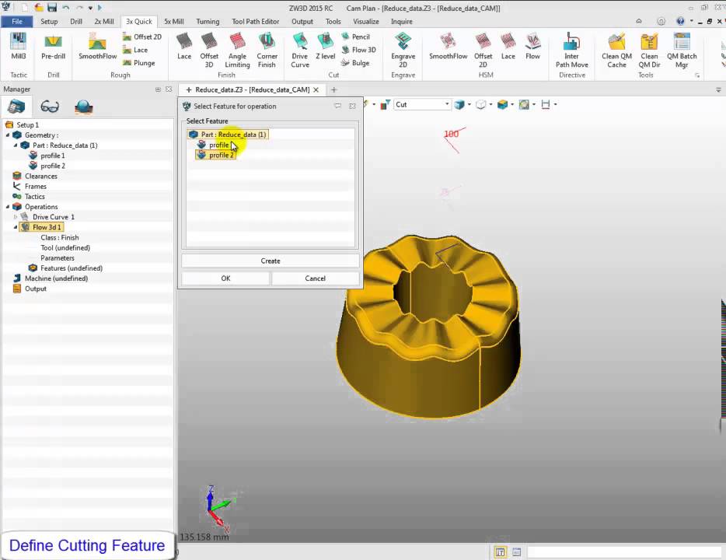The width and height of the screenshot is (726, 560).
Task: Select Tool (undefined) under Flow 3d 1
Action: [65, 248]
